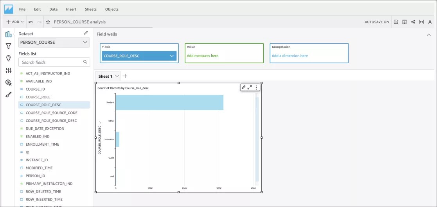
Task: Mark analysis as favorite with the star
Action: (48, 22)
